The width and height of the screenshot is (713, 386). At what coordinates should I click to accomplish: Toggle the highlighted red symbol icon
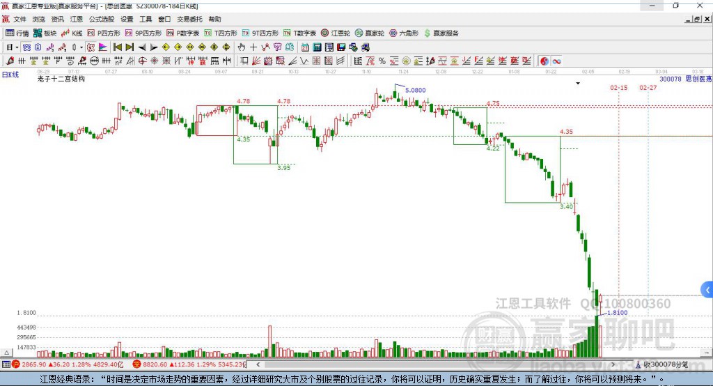coord(91,47)
